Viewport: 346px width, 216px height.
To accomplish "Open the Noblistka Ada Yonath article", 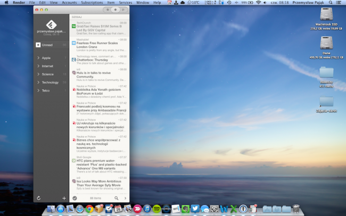I will click(100, 92).
